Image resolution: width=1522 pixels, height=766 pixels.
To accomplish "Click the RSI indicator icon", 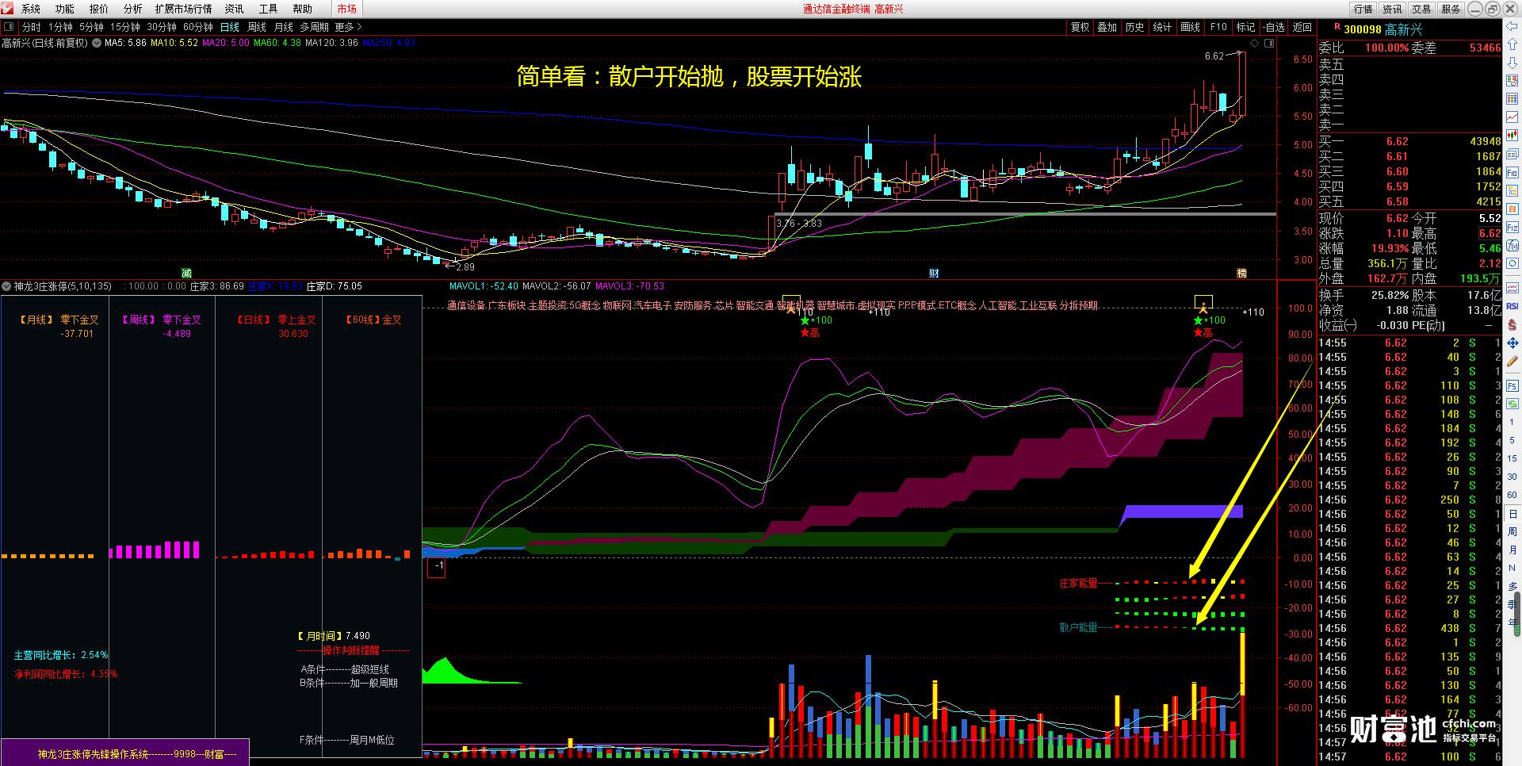I will (x=1512, y=306).
